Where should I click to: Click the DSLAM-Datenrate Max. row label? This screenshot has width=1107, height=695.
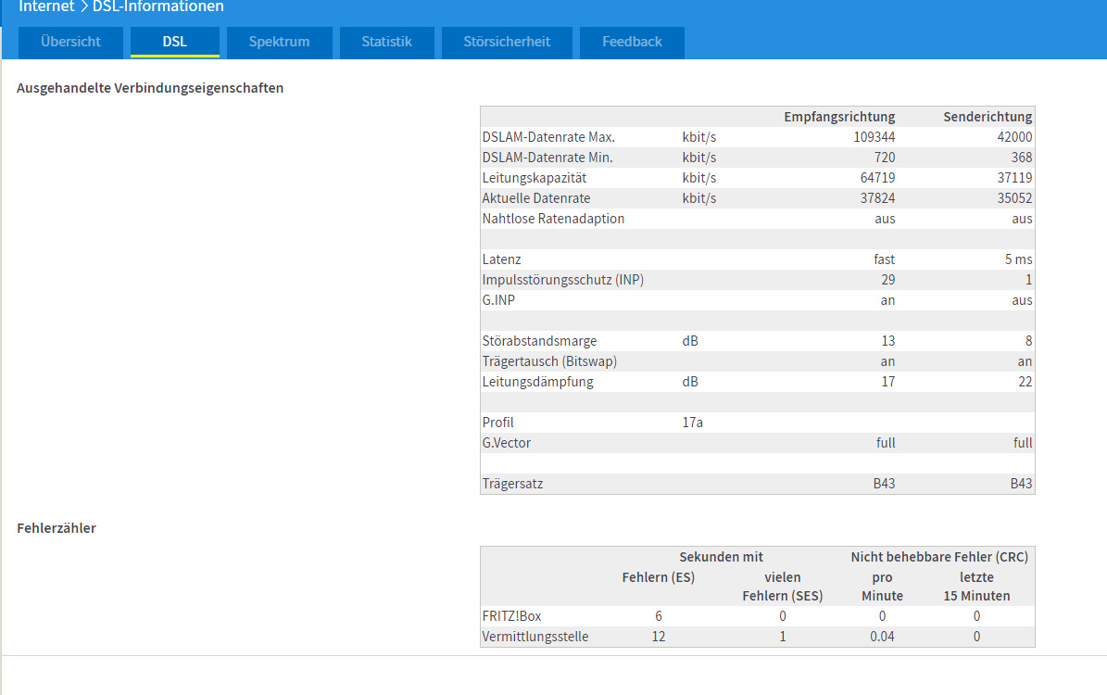tap(548, 137)
